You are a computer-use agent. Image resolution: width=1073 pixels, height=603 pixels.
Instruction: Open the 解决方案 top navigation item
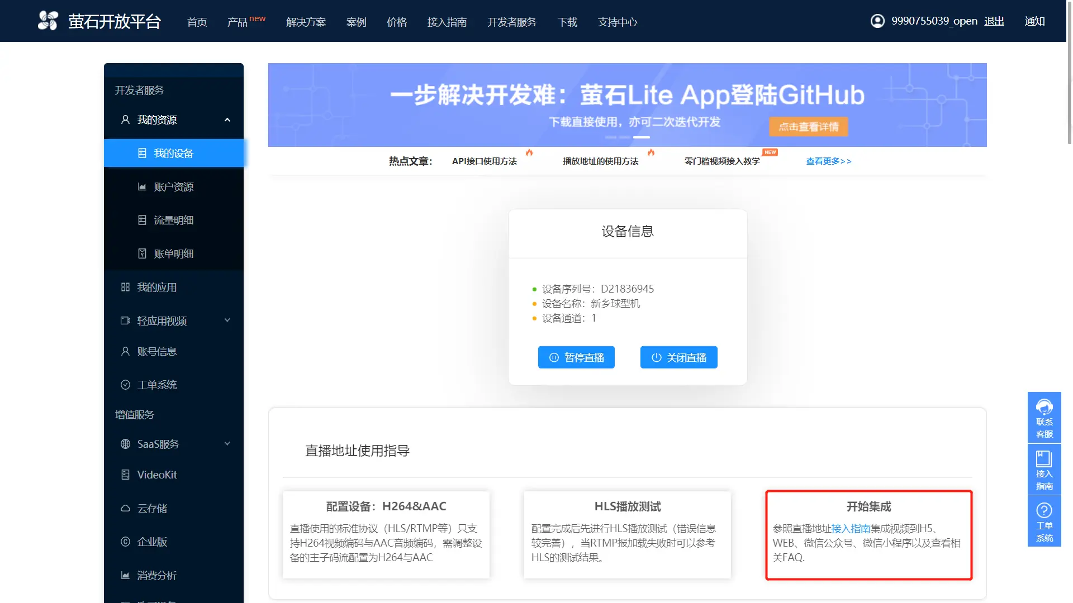[306, 22]
